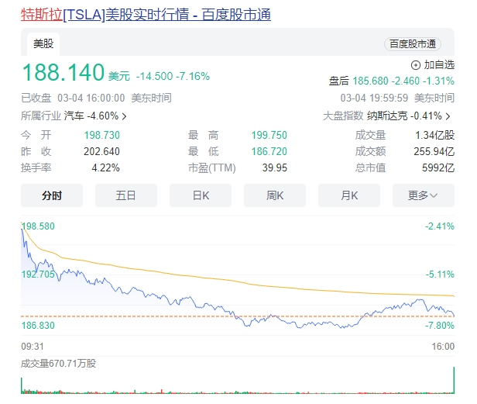Click the 总市值 value 5992亿

(438, 167)
